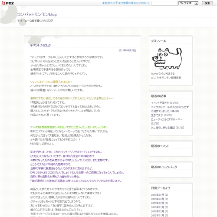The image size is (217, 217).
Task: Click the プロフィール sidebar heading
Action: point(158,41)
